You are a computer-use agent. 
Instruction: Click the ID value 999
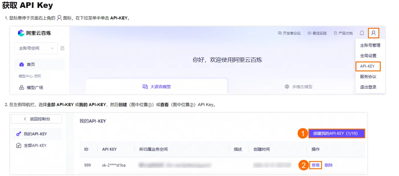(87, 165)
